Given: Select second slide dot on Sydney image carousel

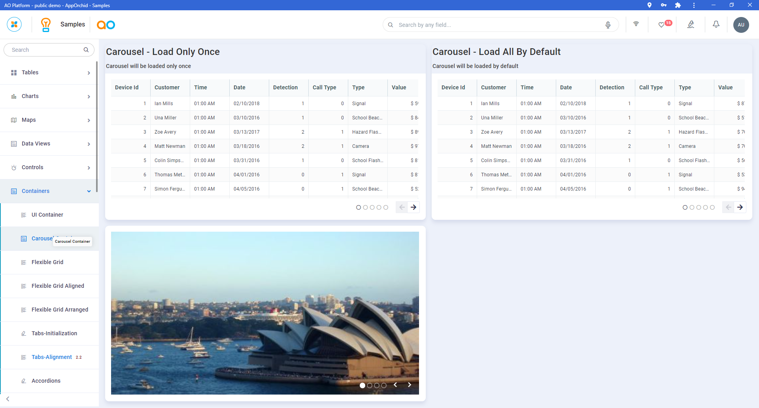Looking at the screenshot, I should 370,385.
